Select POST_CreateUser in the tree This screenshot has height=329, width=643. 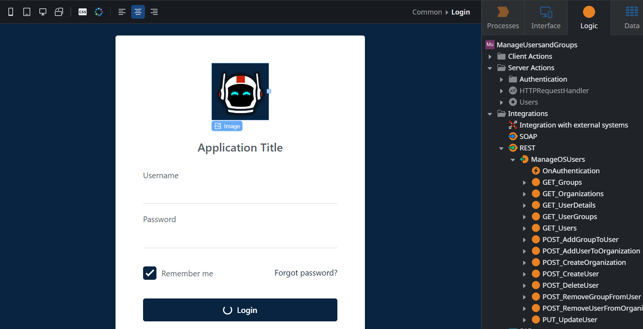(x=570, y=274)
